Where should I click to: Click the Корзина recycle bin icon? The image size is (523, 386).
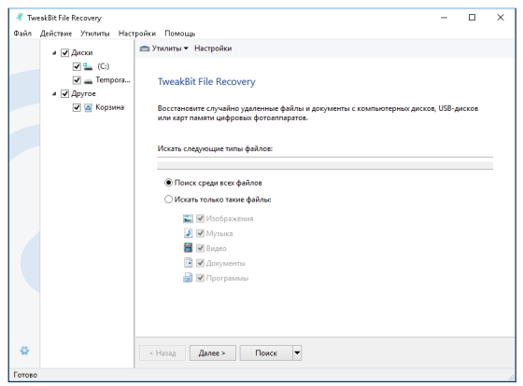(88, 107)
